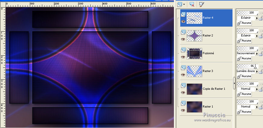Select the Fusionné layer name
The width and height of the screenshot is (263, 128).
pyautogui.click(x=208, y=53)
